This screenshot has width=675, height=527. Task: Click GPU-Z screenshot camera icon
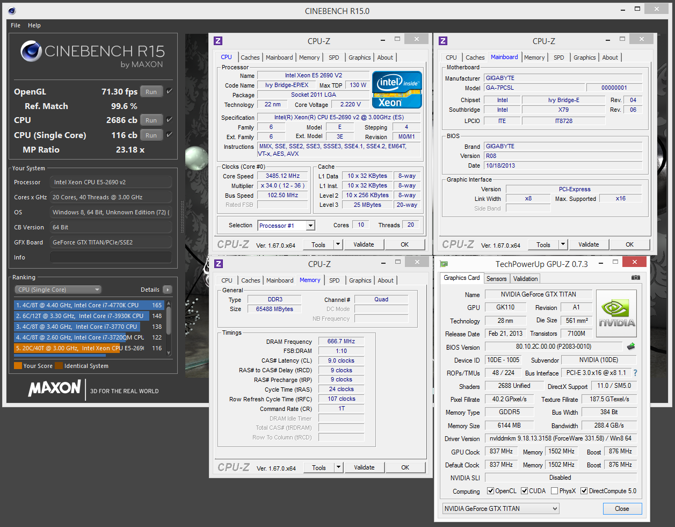[x=635, y=278]
